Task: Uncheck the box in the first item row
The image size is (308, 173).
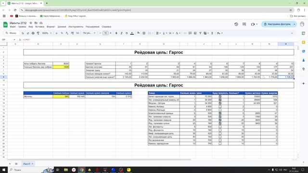Action: pyautogui.click(x=220, y=97)
